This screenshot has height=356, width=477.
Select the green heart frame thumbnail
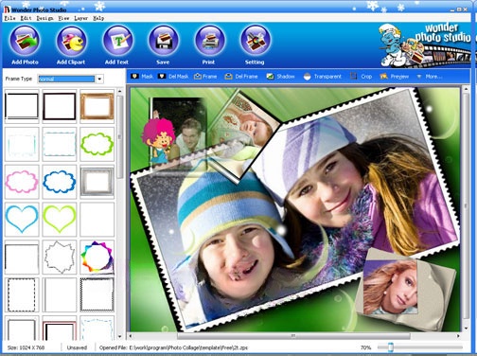click(60, 219)
